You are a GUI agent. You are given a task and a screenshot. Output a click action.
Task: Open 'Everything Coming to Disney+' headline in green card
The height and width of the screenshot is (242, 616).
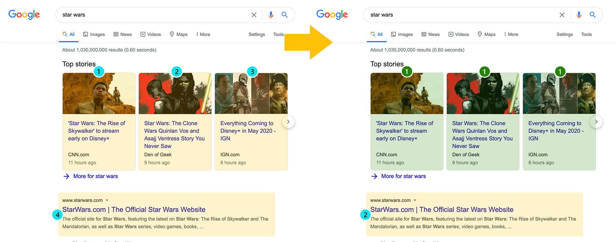(x=556, y=131)
